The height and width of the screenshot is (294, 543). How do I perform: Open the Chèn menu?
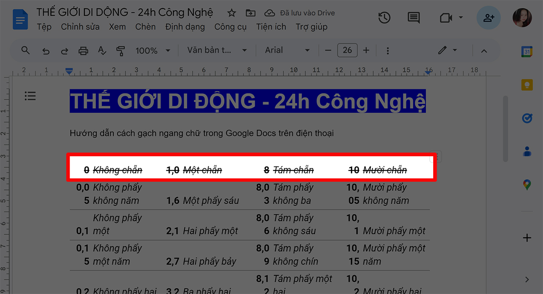point(146,27)
